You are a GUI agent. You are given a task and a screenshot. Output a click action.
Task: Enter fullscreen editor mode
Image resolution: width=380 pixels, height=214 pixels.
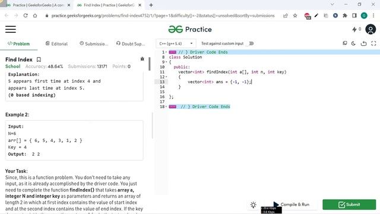click(x=373, y=43)
